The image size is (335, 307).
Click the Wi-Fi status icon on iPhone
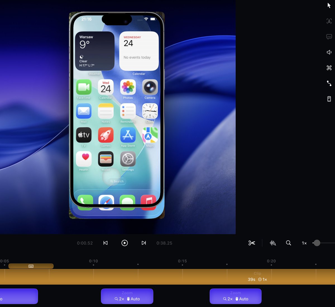pos(146,19)
